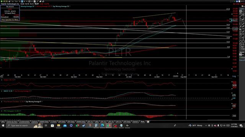Select the 5m timeframe button
The height and width of the screenshot is (137, 245).
pos(13,2)
